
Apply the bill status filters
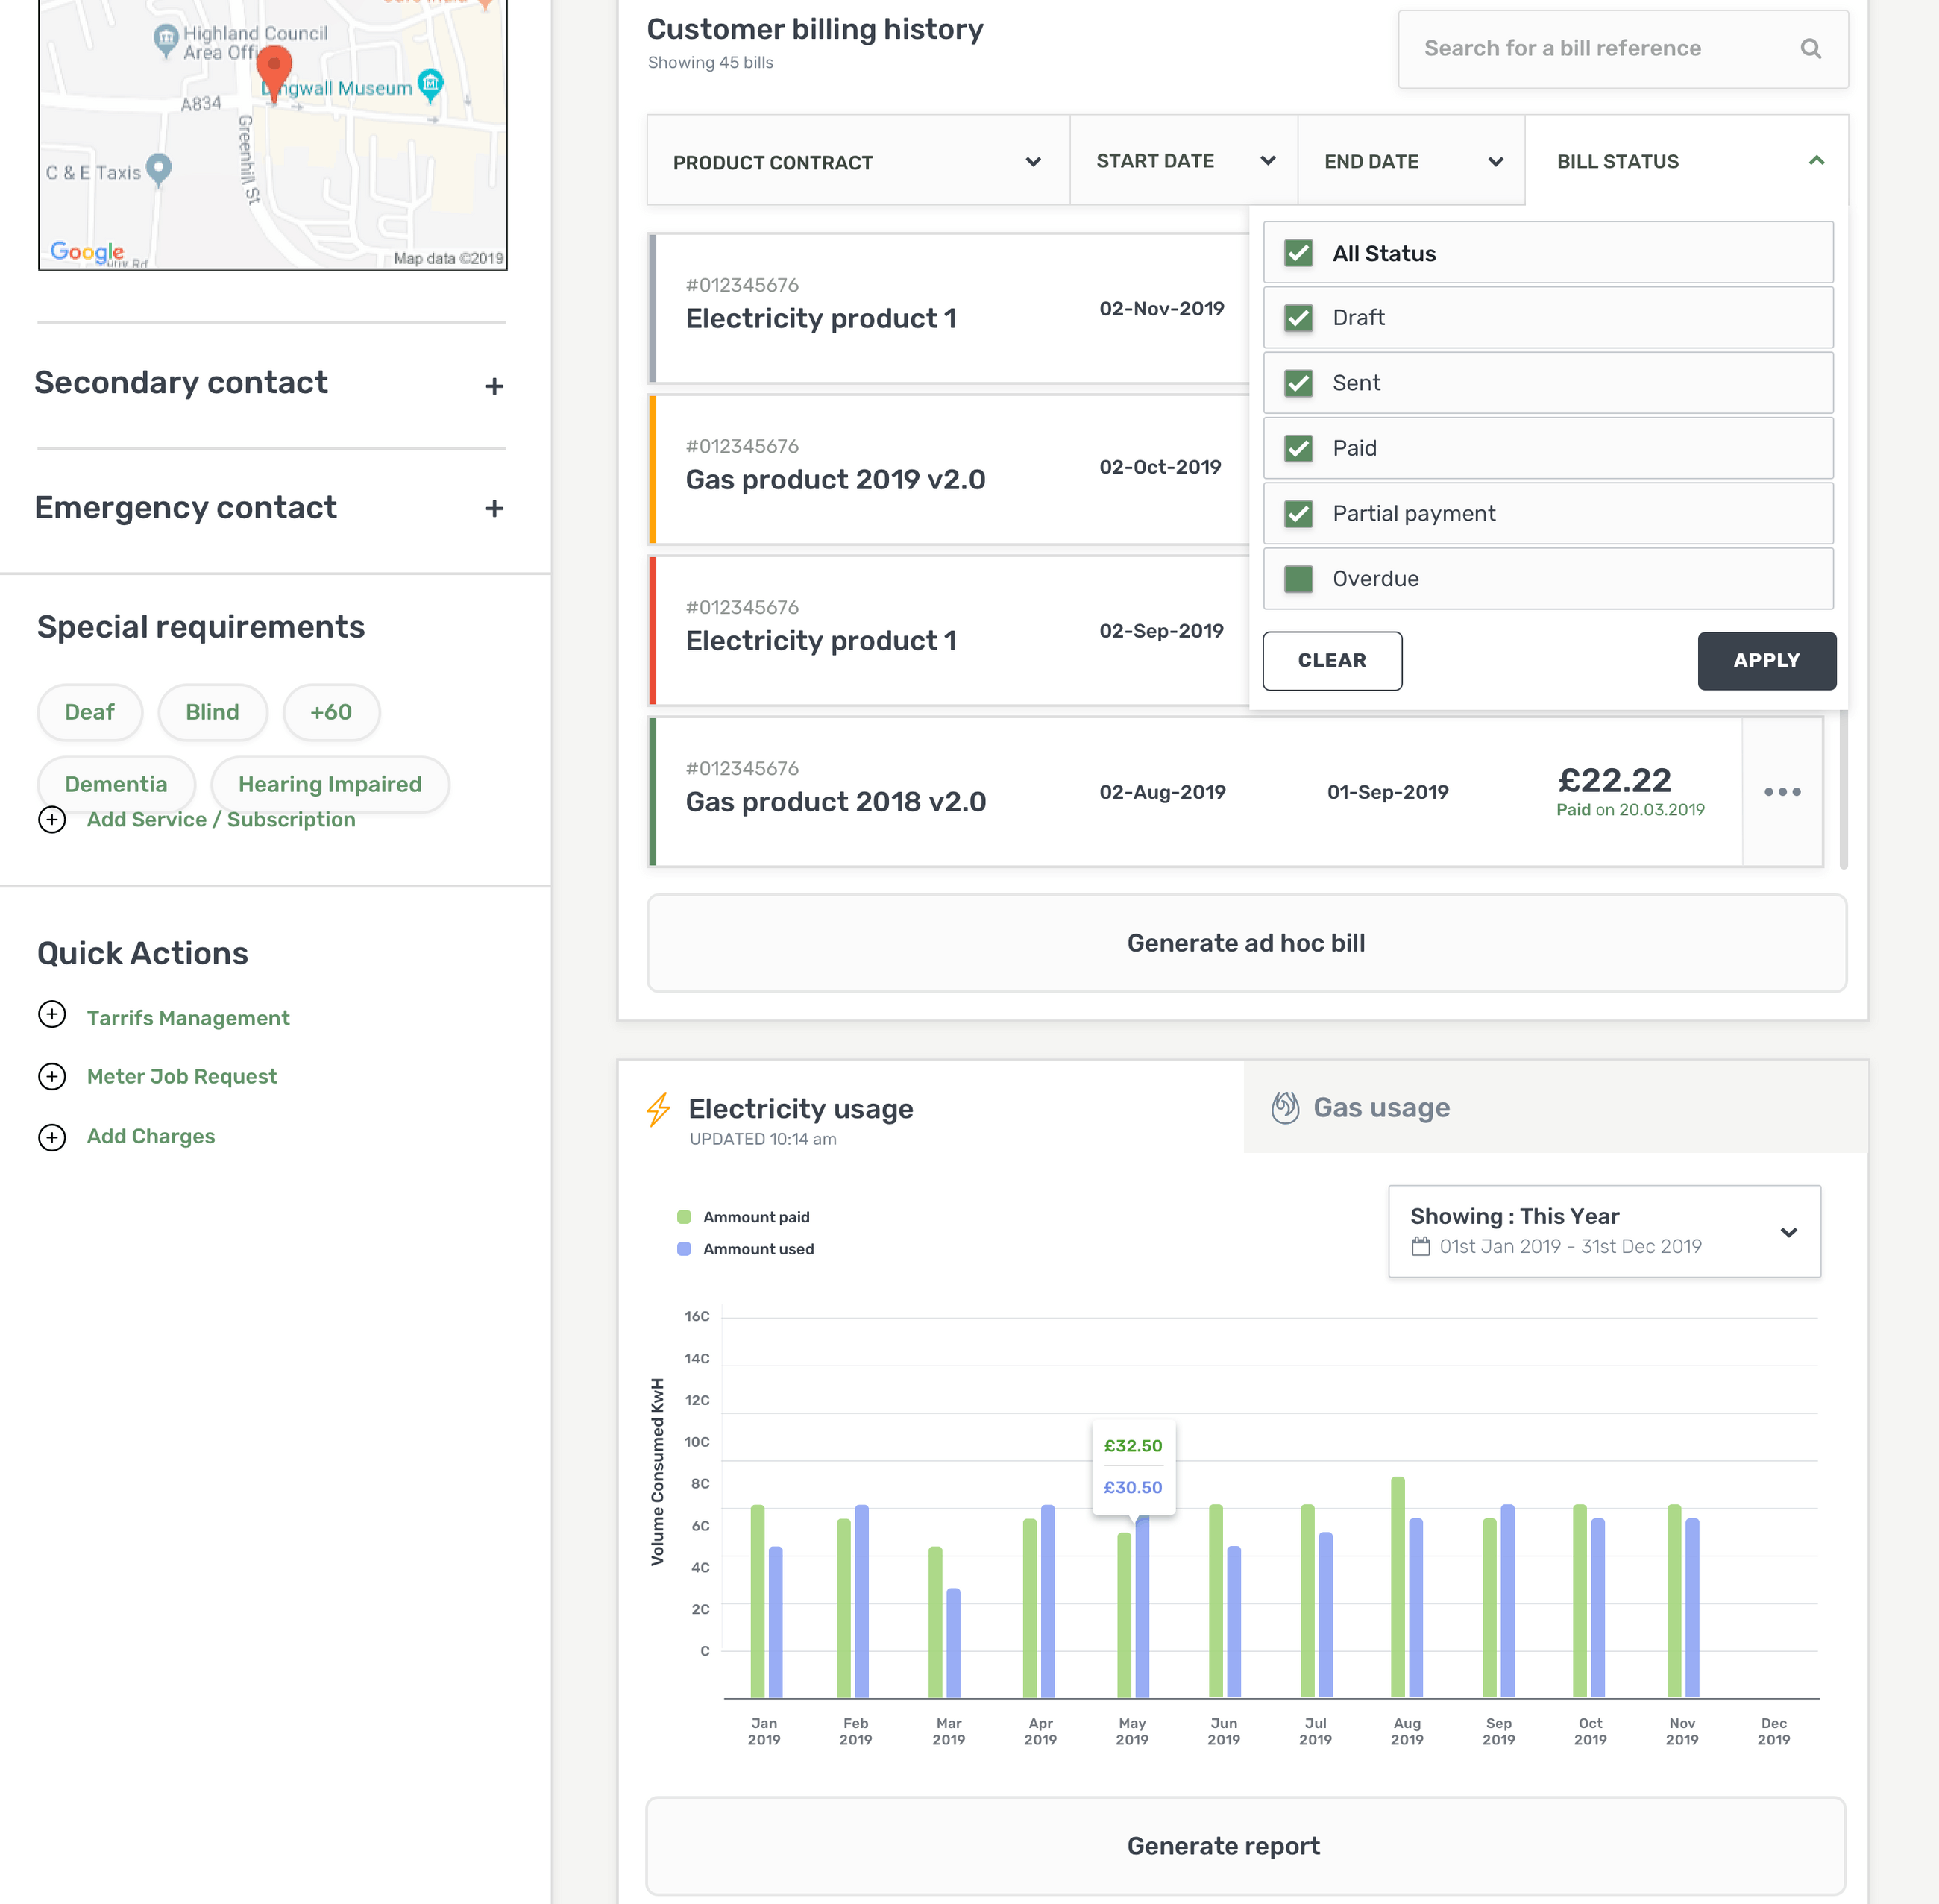click(1766, 660)
